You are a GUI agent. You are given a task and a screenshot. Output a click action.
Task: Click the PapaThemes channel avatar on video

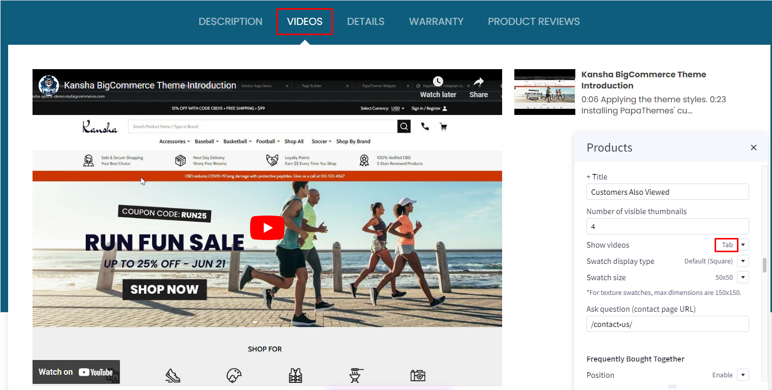pos(49,85)
